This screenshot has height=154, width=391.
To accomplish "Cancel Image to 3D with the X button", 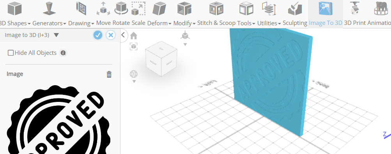I will coord(111,35).
